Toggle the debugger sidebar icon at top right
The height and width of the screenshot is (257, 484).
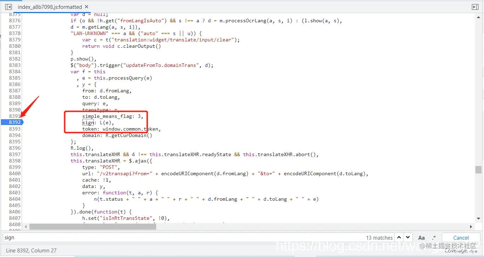pos(475,7)
